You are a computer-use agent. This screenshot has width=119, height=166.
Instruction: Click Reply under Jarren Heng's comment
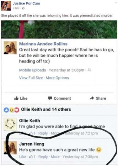coord(43,157)
